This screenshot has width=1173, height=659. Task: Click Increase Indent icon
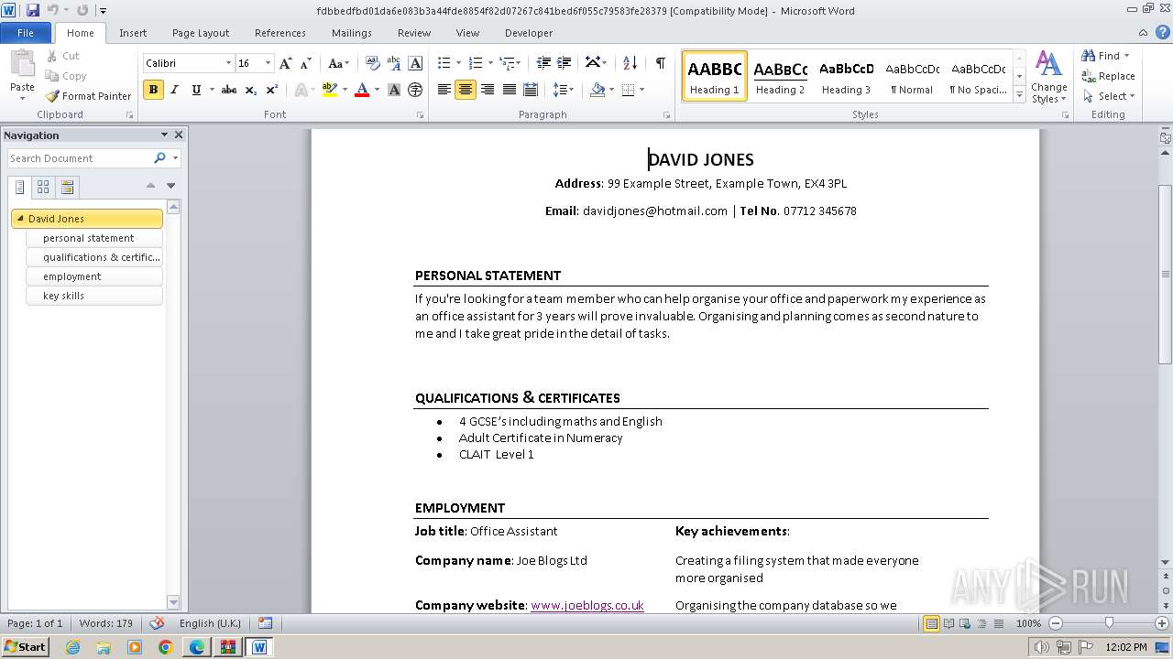tap(565, 63)
